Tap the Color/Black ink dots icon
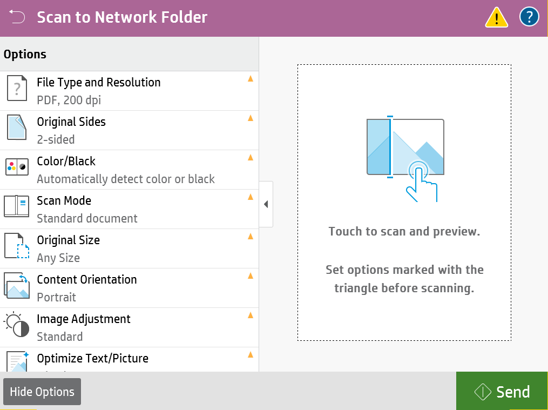This screenshot has height=410, width=548. [17, 167]
